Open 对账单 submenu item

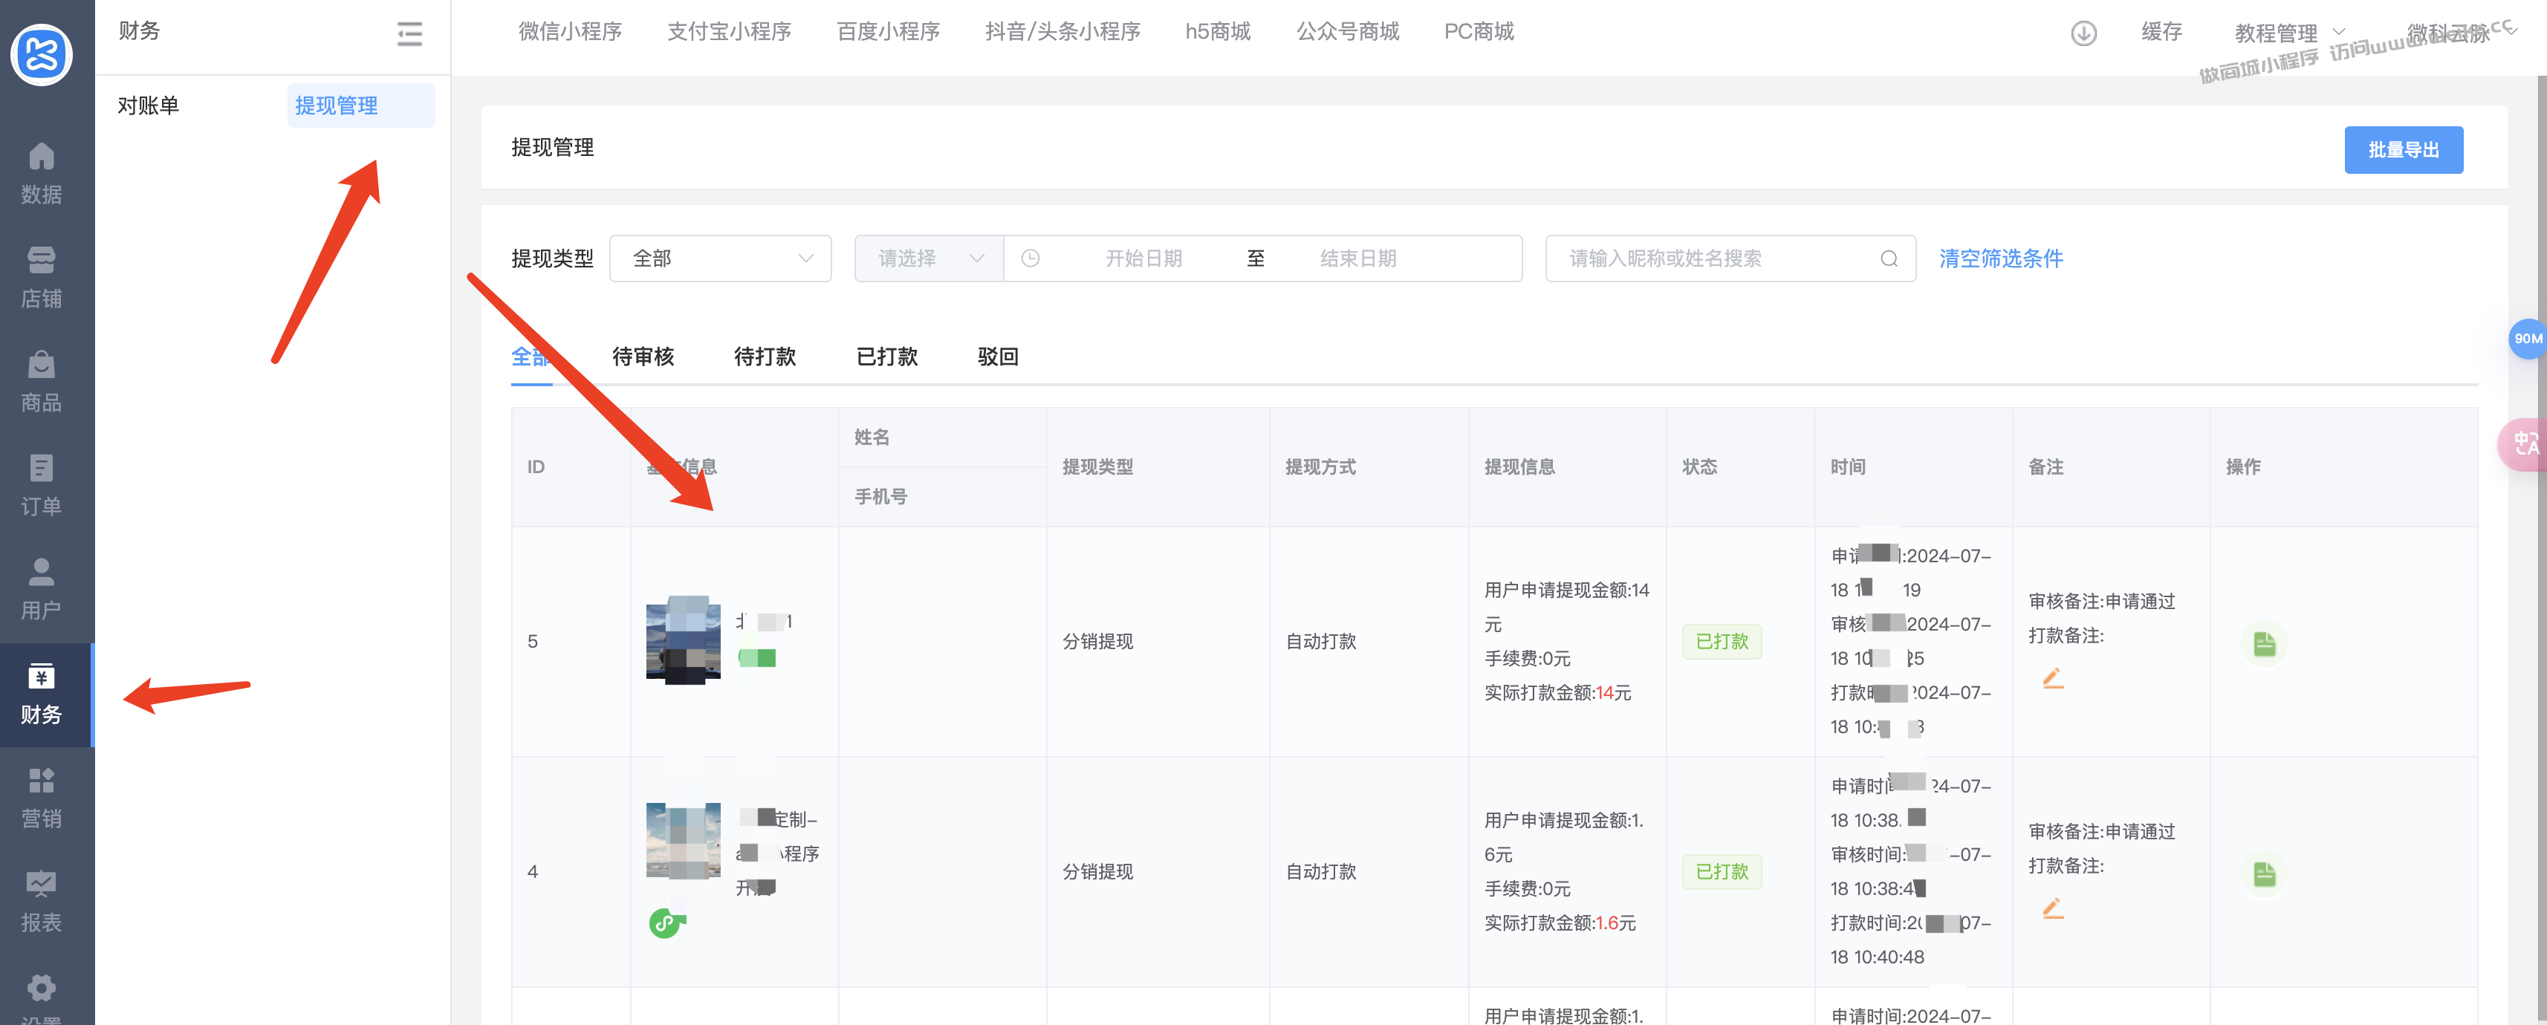tap(149, 105)
